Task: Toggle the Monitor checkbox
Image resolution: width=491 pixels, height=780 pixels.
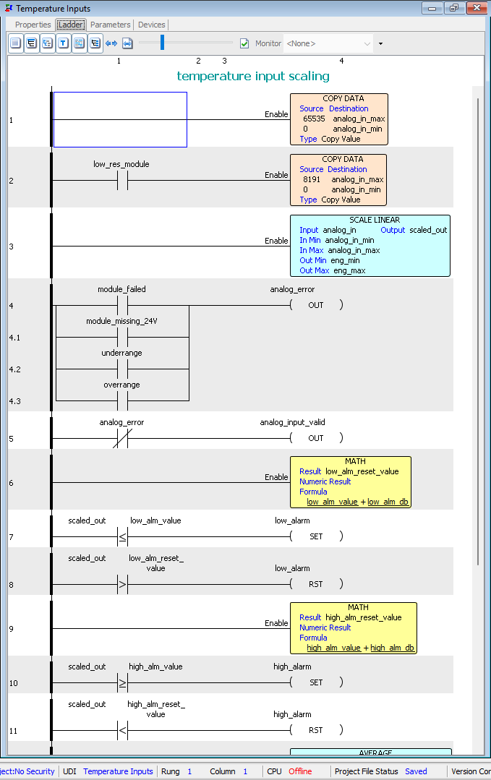Action: pos(244,43)
